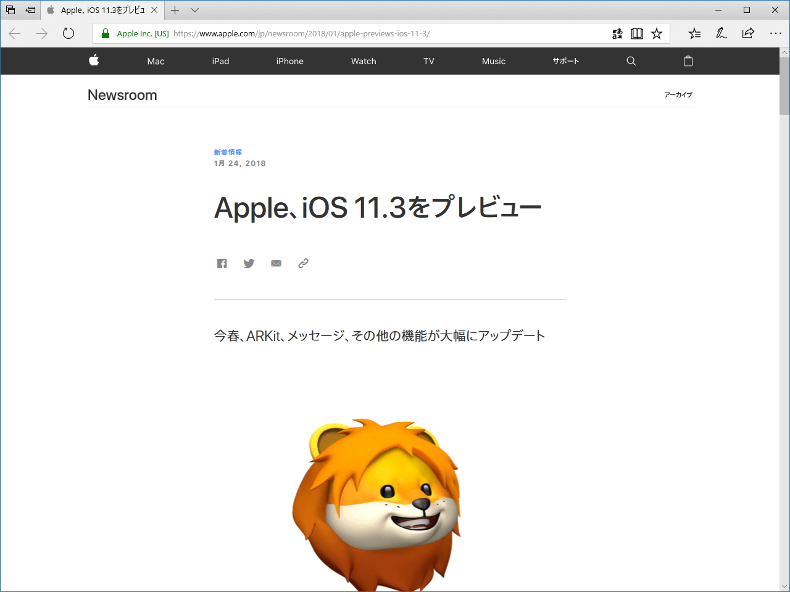Screen dimensions: 790x592
Task: Open the Share icon in Edge's toolbar
Action: click(747, 34)
